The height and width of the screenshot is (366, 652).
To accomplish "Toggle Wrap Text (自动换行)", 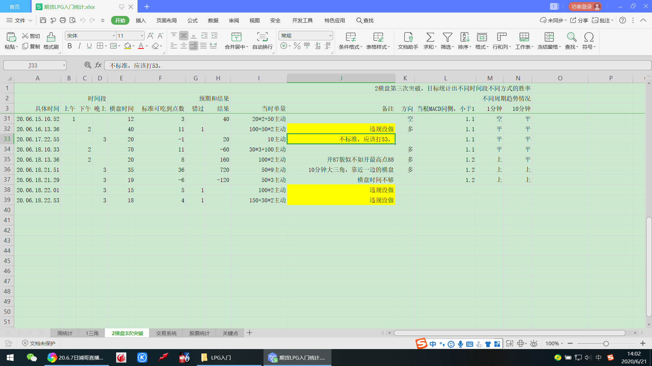I will (x=262, y=41).
